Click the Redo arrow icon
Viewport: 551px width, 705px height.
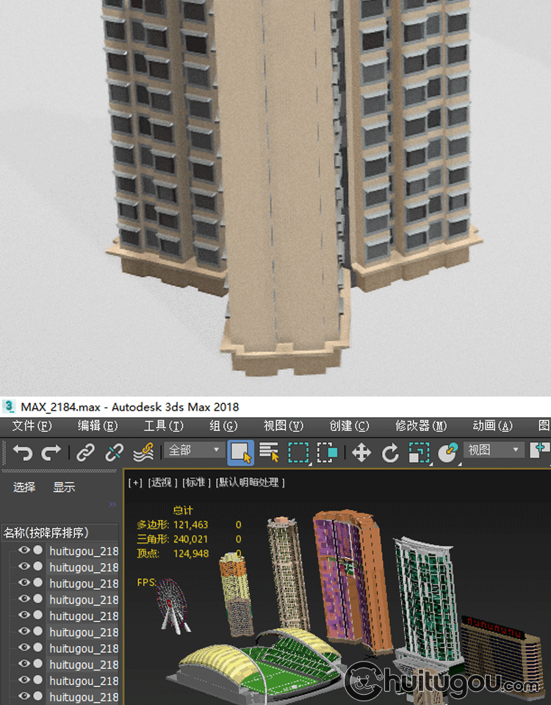pos(51,452)
